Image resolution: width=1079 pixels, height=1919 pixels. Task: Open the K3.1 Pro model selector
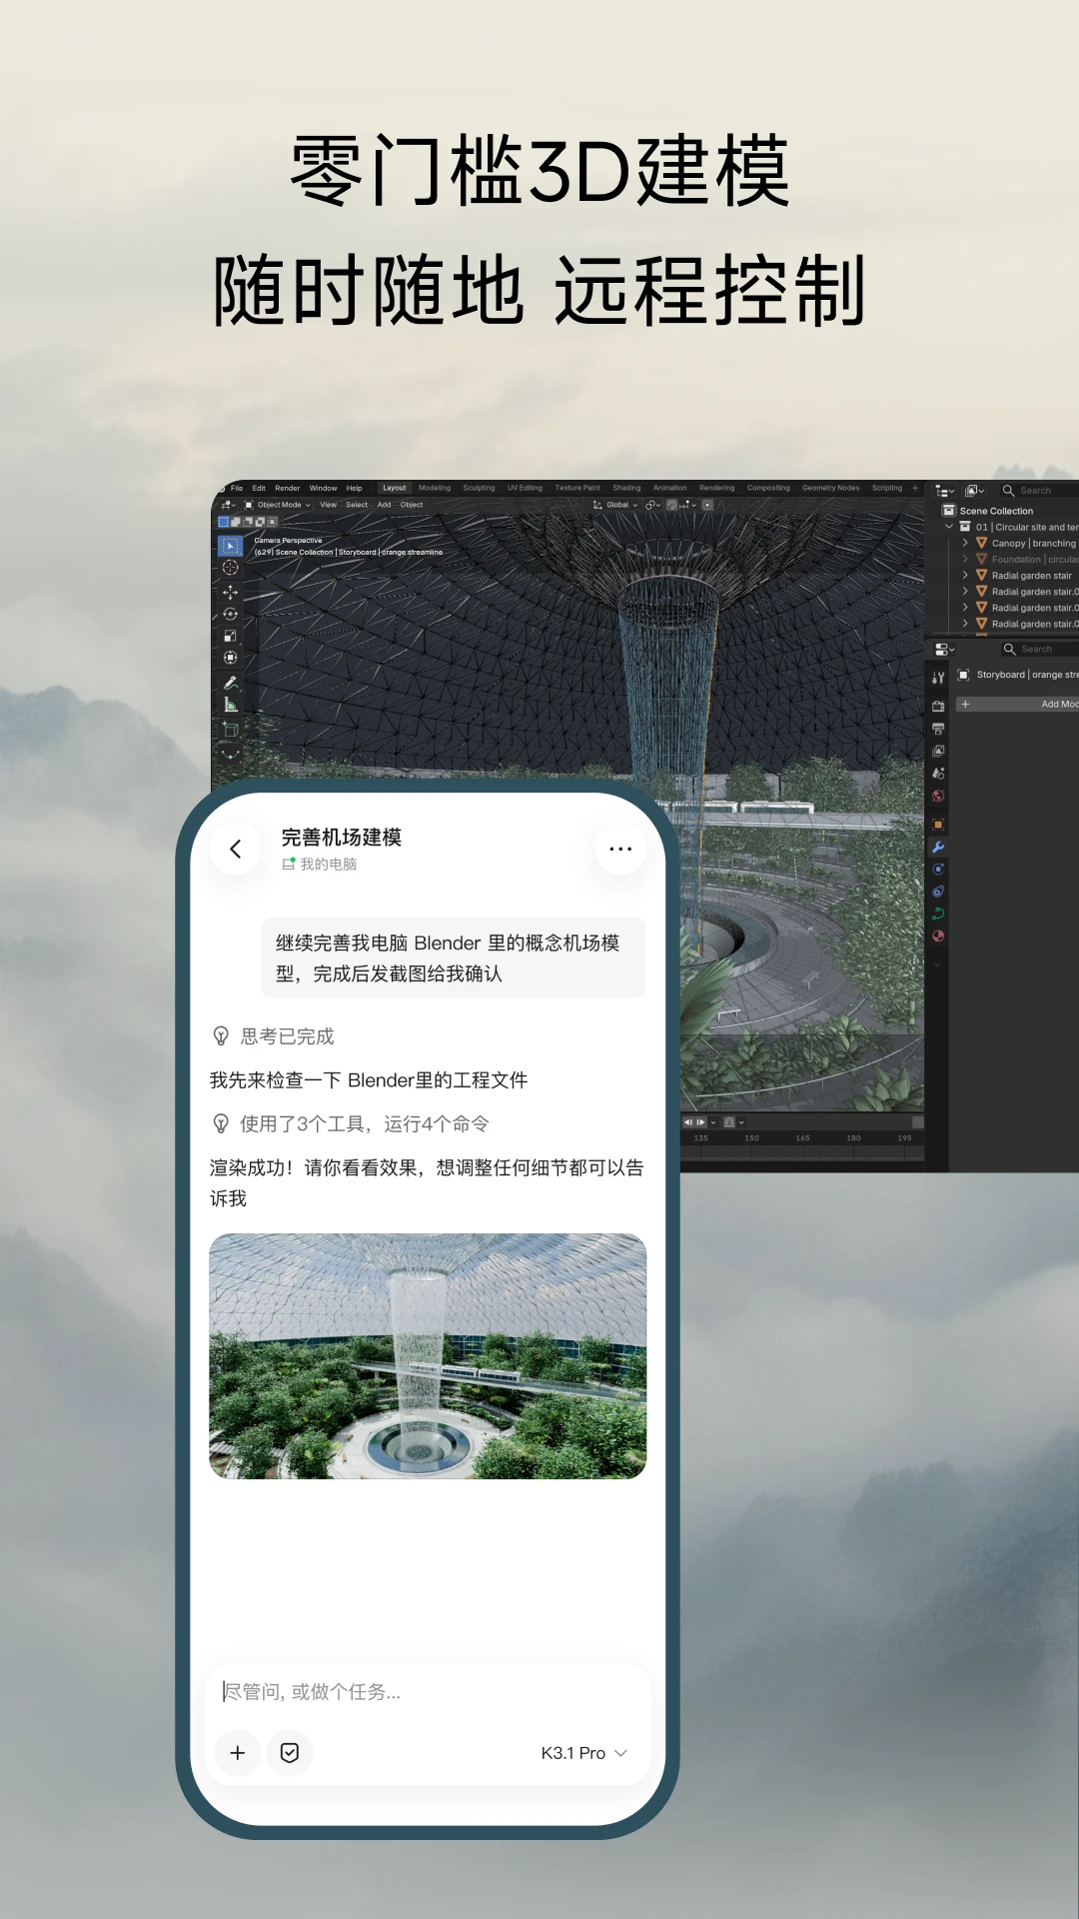click(584, 1753)
